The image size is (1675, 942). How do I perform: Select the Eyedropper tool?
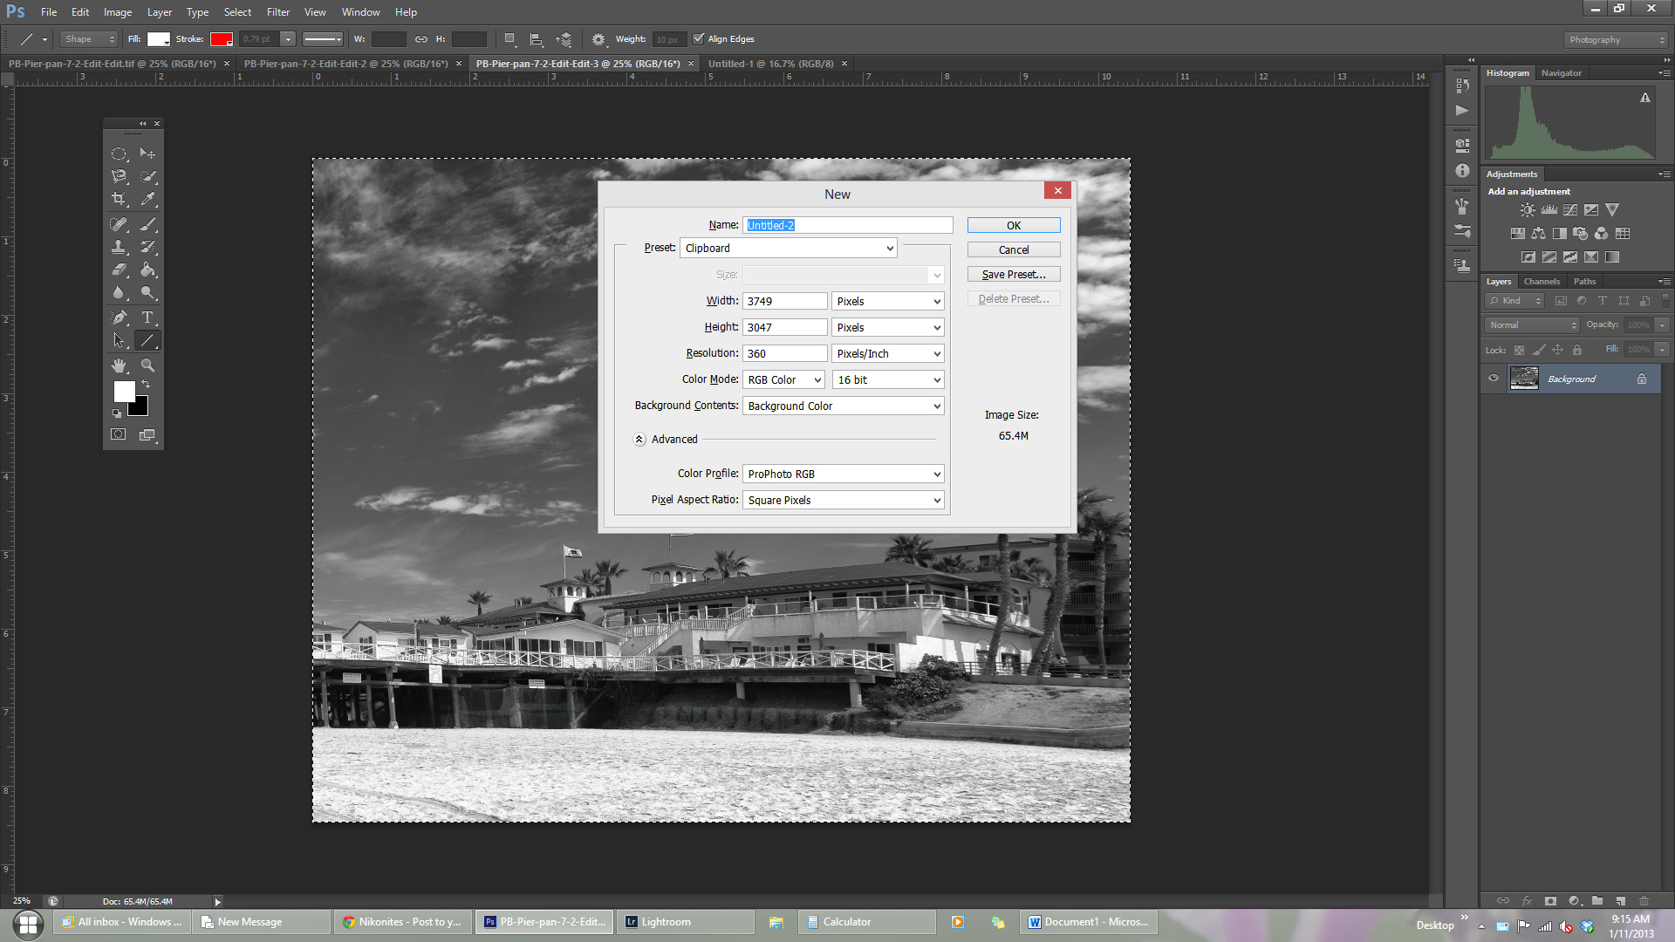[x=148, y=199]
